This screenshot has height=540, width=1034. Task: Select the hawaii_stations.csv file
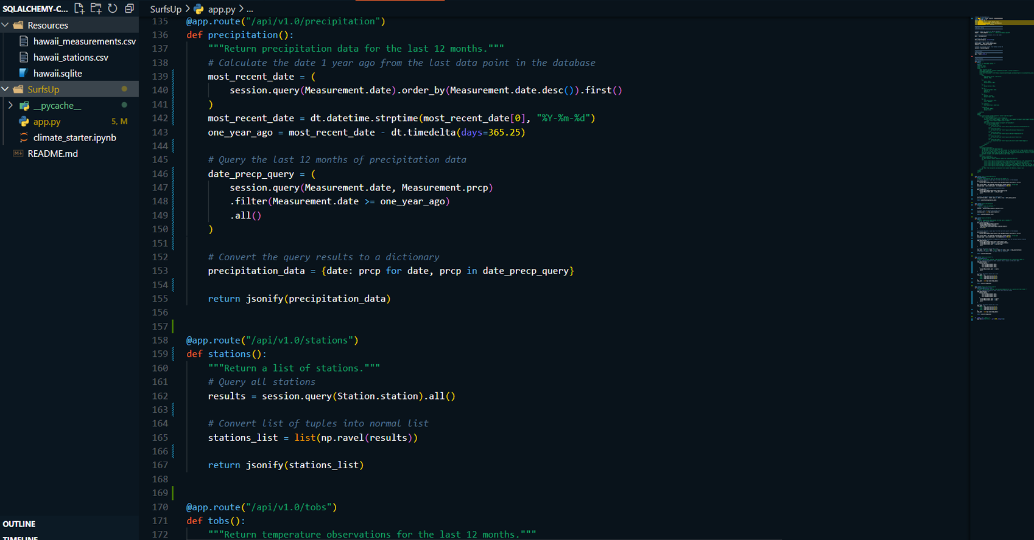71,57
